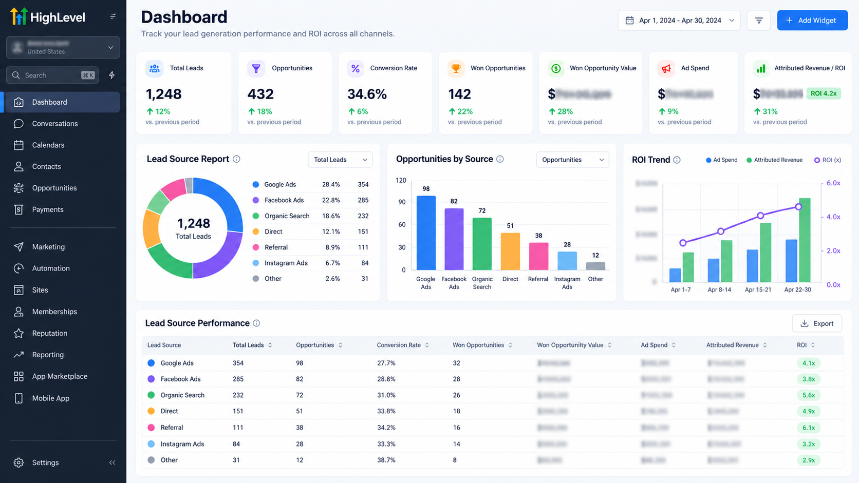Click the Settings gear icon

pos(18,462)
